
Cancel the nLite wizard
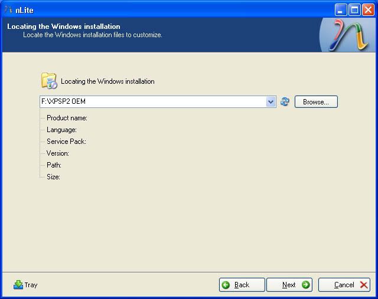pos(344,285)
